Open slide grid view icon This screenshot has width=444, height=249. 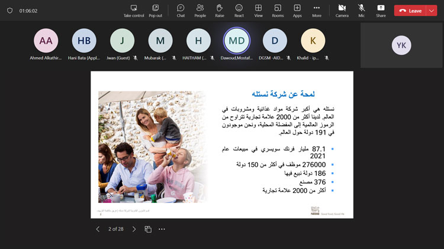click(148, 229)
